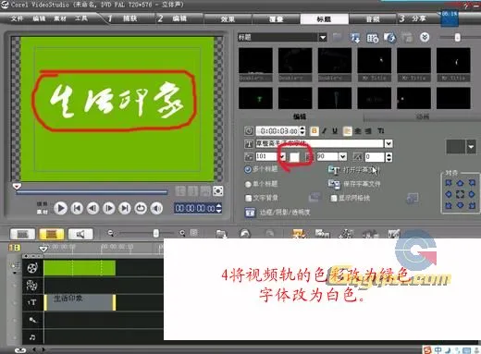Click the enlarge preview window icon
The width and height of the screenshot is (481, 354).
coord(218,191)
